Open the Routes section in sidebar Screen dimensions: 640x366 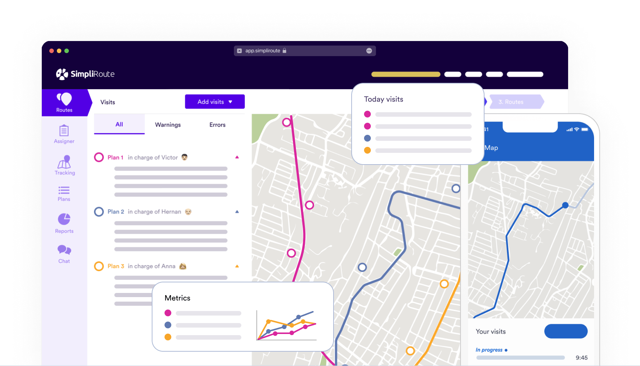tap(64, 102)
